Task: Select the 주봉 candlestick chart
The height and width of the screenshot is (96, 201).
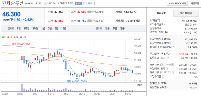Action: pos(115,28)
